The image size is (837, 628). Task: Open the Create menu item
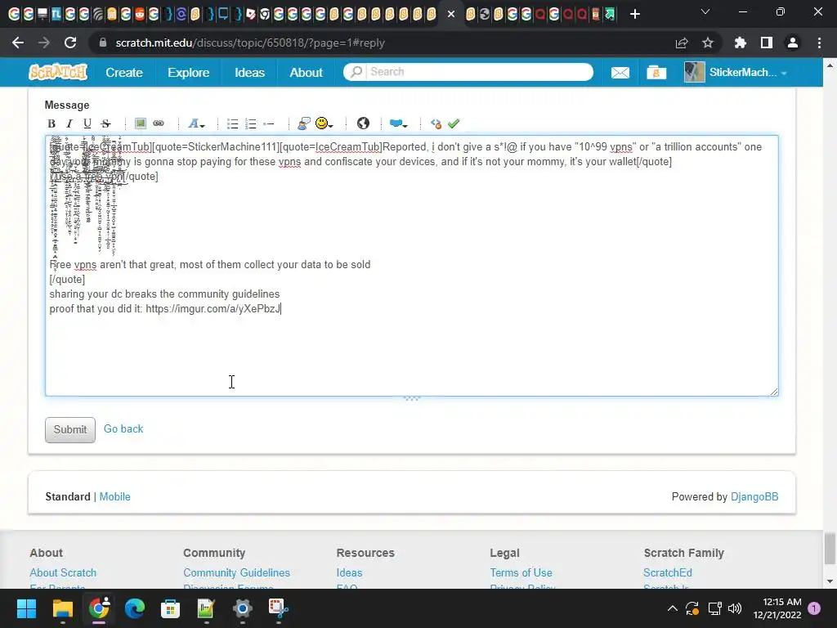(x=124, y=72)
